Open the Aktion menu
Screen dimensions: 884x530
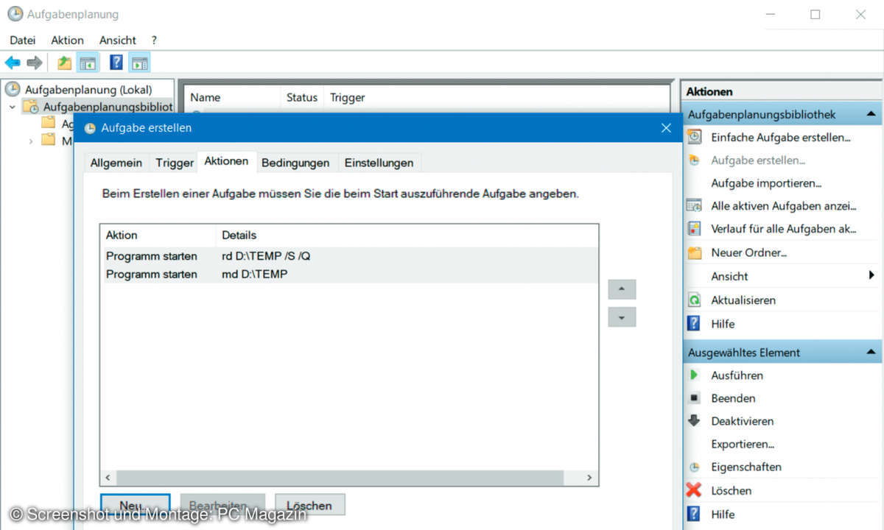point(67,40)
